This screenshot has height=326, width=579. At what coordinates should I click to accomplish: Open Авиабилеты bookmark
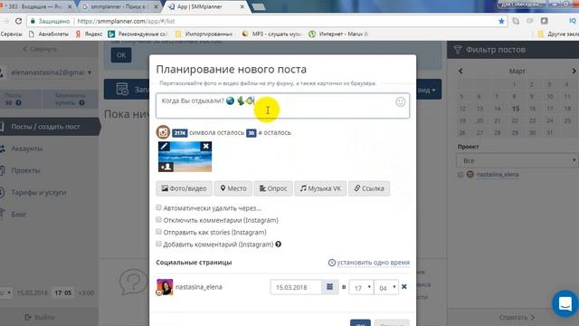click(x=49, y=34)
